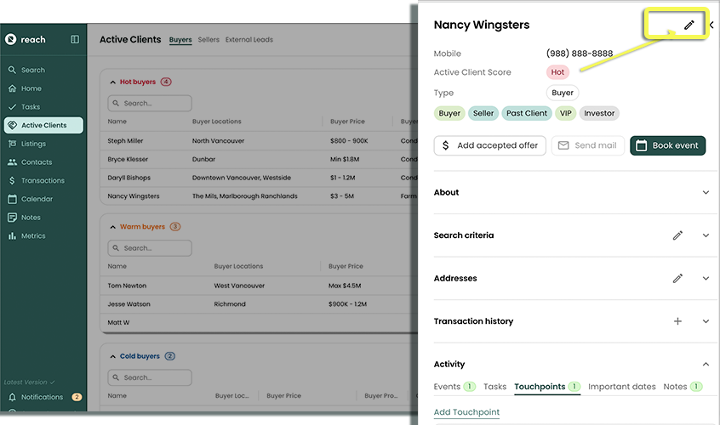Open Notifications at the sidebar bottom
This screenshot has width=720, height=425.
42,397
